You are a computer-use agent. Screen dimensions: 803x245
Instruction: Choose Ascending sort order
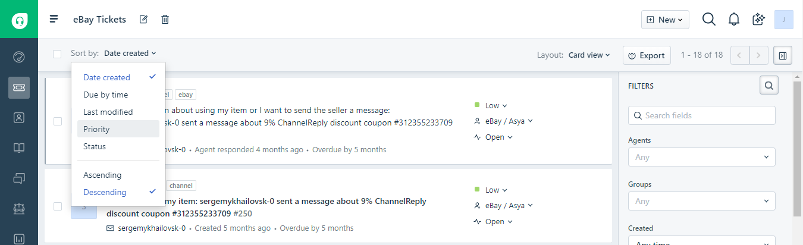pyautogui.click(x=118, y=175)
